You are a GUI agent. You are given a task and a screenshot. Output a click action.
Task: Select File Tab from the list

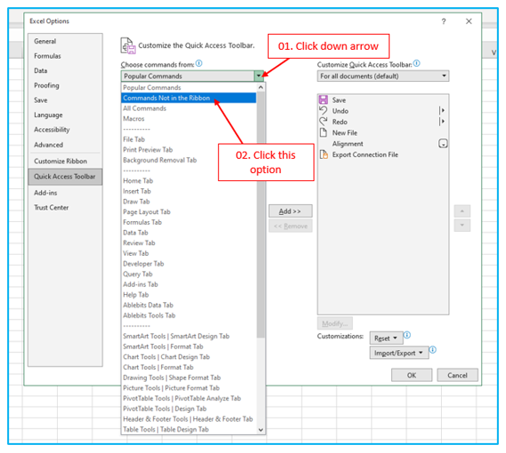tap(189, 139)
